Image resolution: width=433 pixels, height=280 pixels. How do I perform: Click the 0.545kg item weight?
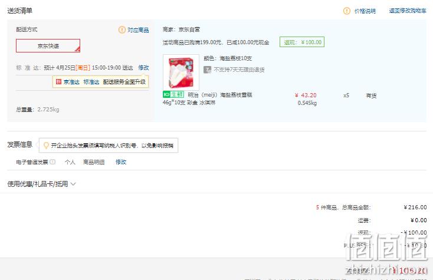(x=307, y=103)
